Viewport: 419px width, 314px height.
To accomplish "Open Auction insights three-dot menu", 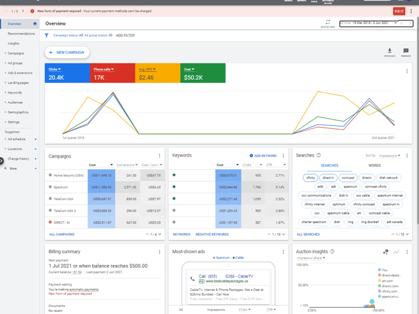I will tap(407, 252).
